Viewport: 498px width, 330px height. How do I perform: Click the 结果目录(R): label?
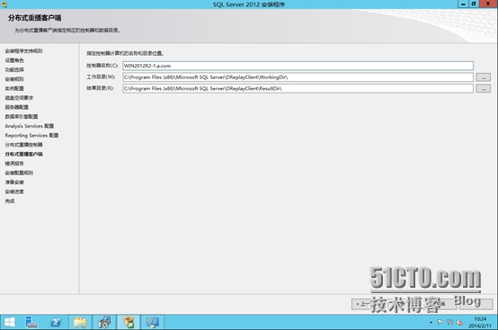click(100, 88)
